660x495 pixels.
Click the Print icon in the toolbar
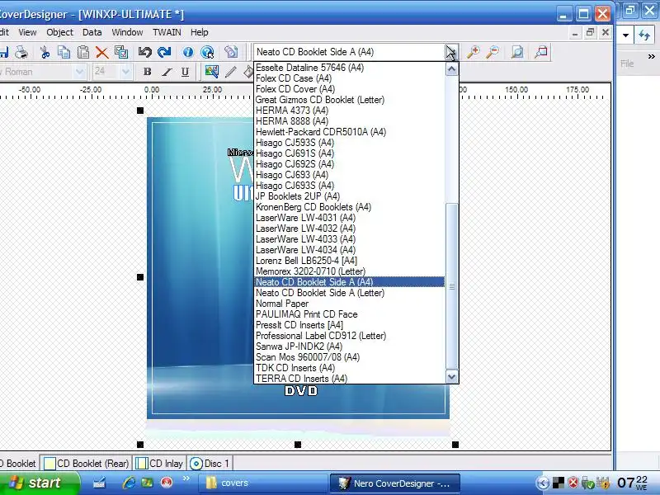(x=21, y=52)
